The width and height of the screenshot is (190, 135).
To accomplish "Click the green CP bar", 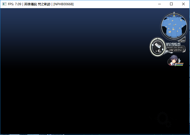I will click(179, 65).
